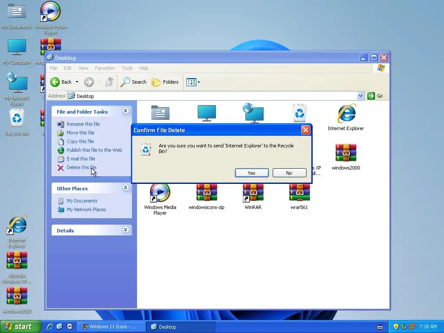
Task: Click the Address field showing Desktop
Action: pos(212,96)
